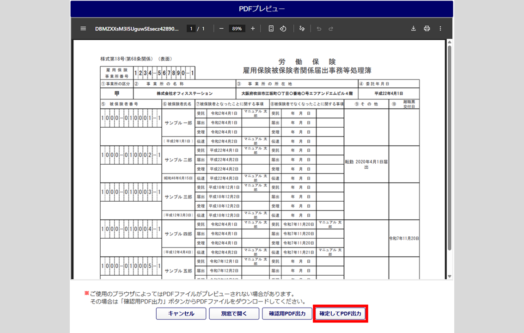Click the undo arrow in PDF toolbar
Screen dimensions: 524x333
319,29
